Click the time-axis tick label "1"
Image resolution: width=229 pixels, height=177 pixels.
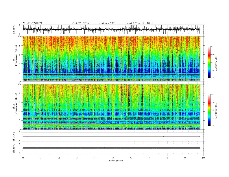click(41, 158)
